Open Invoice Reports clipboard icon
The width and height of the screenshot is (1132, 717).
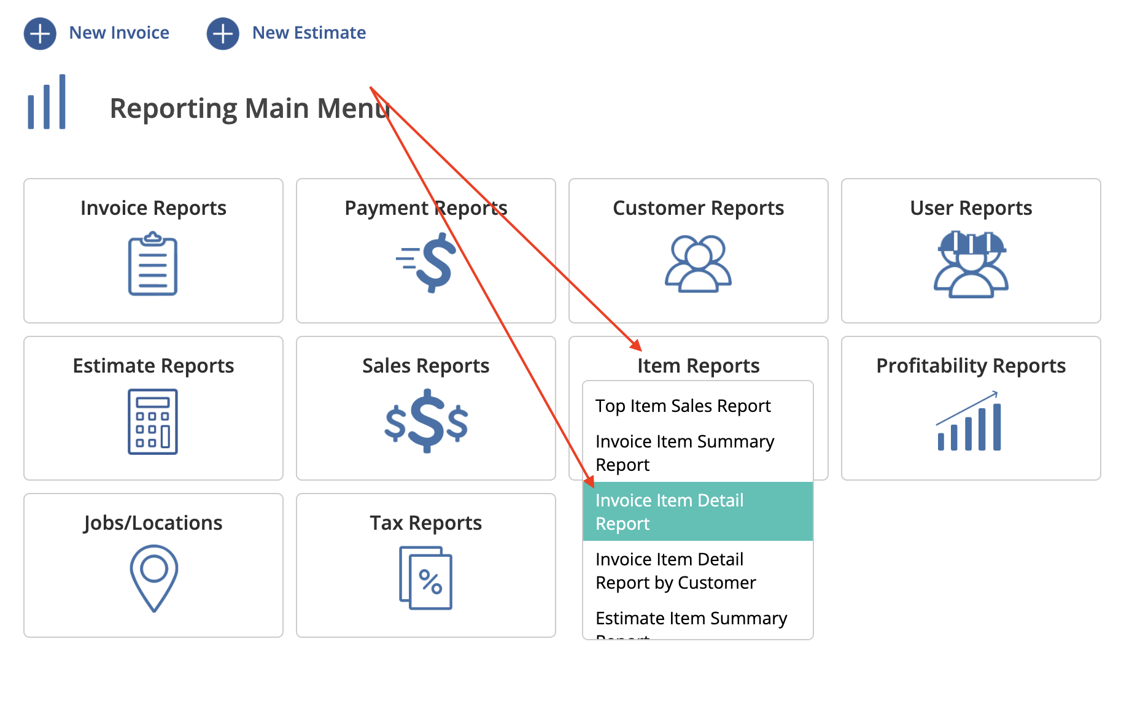coord(153,264)
